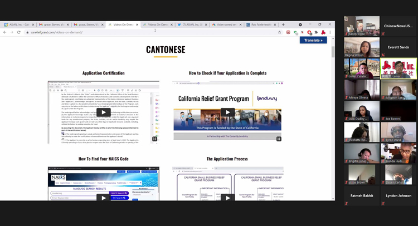The height and width of the screenshot is (226, 418).
Task: Select the Everett Sands participant tile
Action: [x=398, y=47]
